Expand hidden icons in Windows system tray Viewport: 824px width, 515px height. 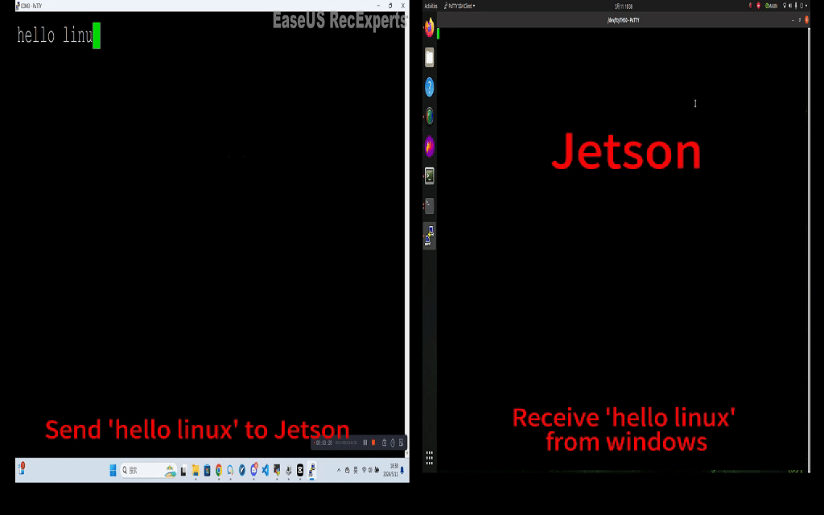point(338,470)
